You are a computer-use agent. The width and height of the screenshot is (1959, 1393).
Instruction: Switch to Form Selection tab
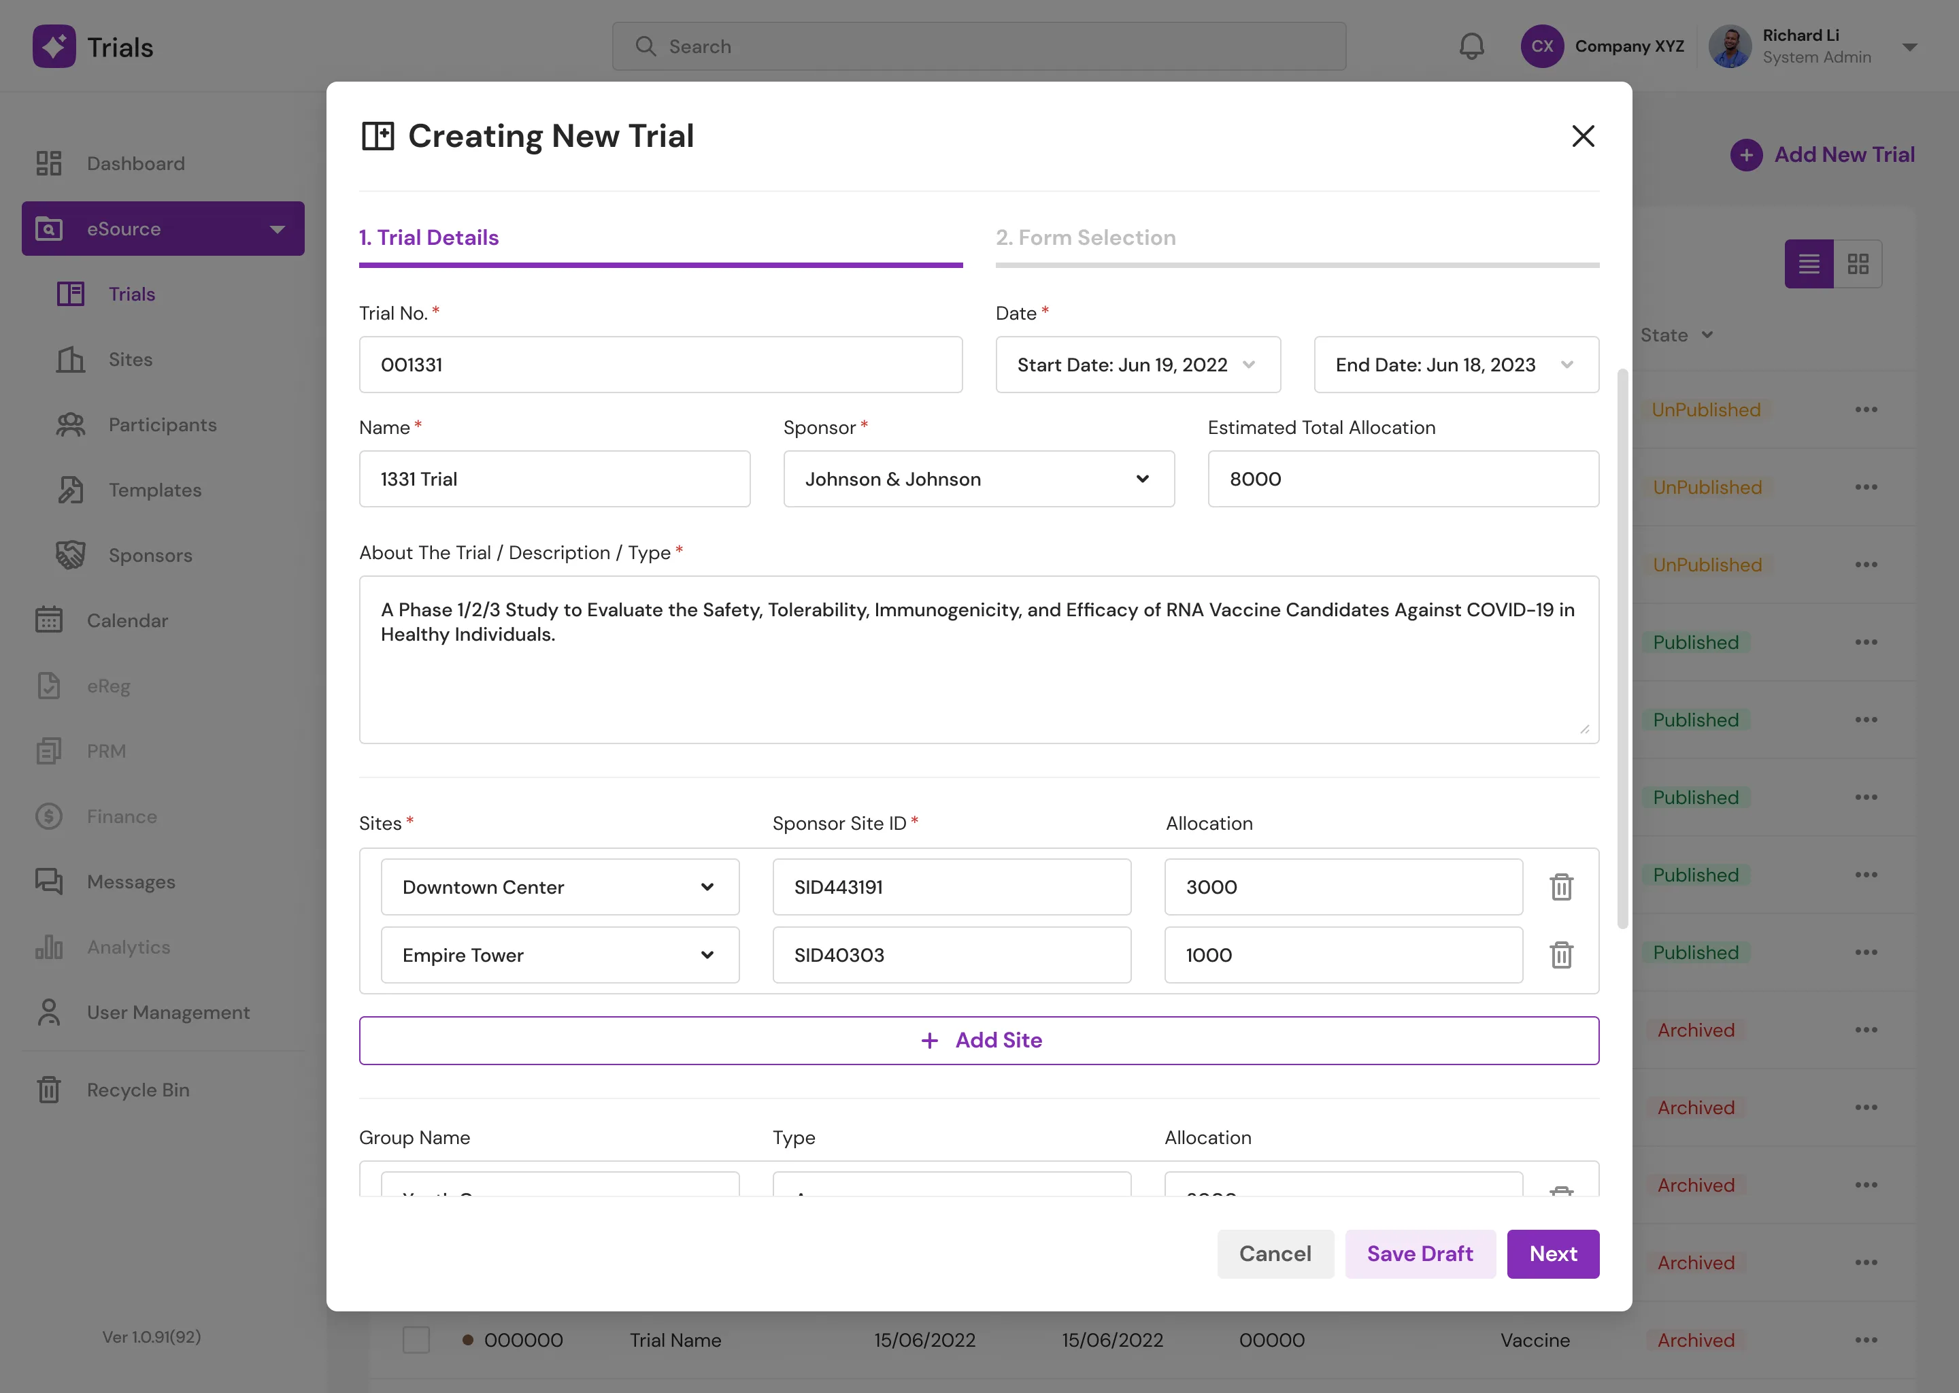[x=1297, y=239]
